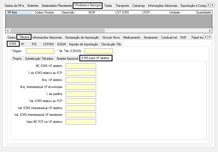Select the ICMS tax tab

pyautogui.click(x=13, y=44)
